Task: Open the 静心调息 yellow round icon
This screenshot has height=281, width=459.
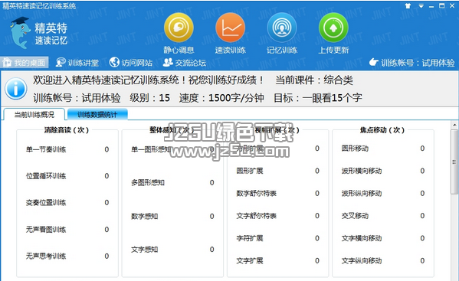Action: coord(179,28)
